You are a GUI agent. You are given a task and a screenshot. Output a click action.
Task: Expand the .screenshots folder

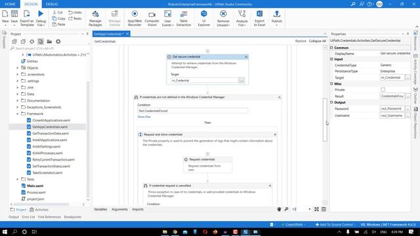pos(18,74)
